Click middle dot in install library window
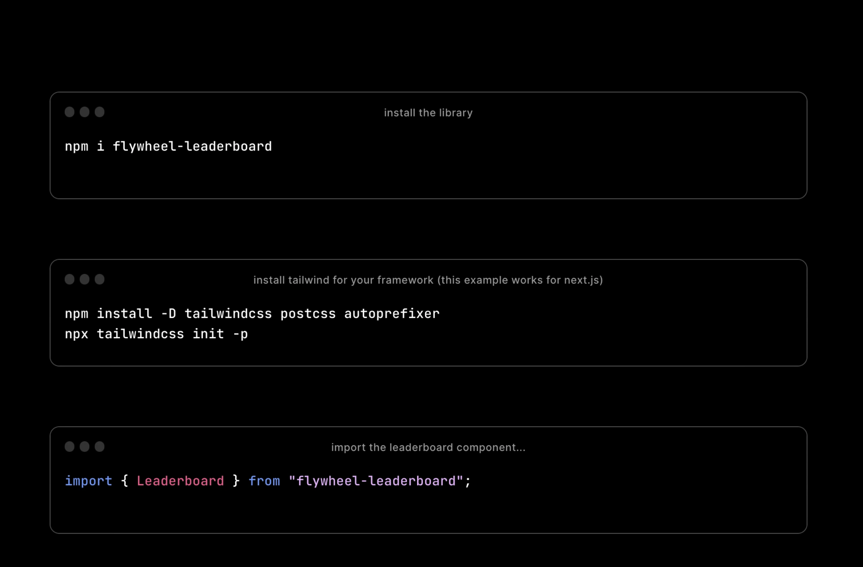The height and width of the screenshot is (567, 863). point(84,112)
